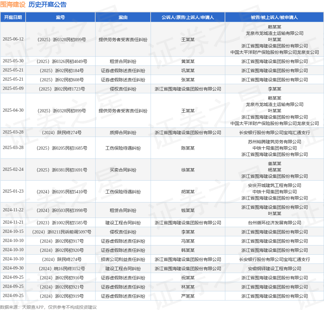324x310 pixels.
Task: Click defendant 安徽钢铎建设工程有限公司
Action: click(274, 269)
